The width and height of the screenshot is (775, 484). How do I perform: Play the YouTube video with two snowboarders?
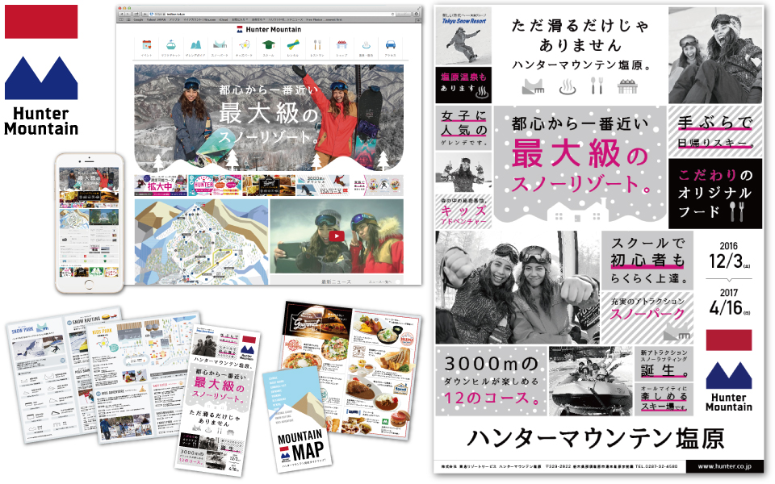point(337,236)
